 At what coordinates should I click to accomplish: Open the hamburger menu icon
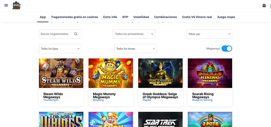6,5
